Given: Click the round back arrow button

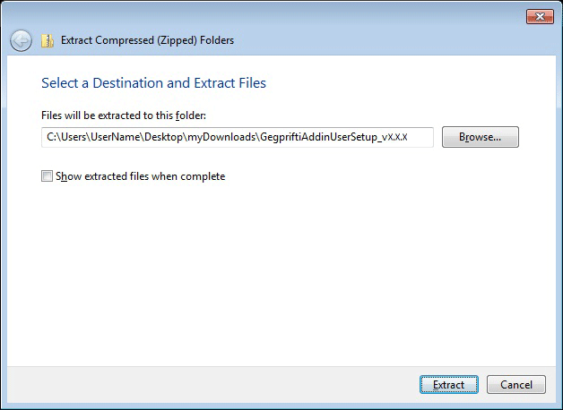Looking at the screenshot, I should coord(21,40).
